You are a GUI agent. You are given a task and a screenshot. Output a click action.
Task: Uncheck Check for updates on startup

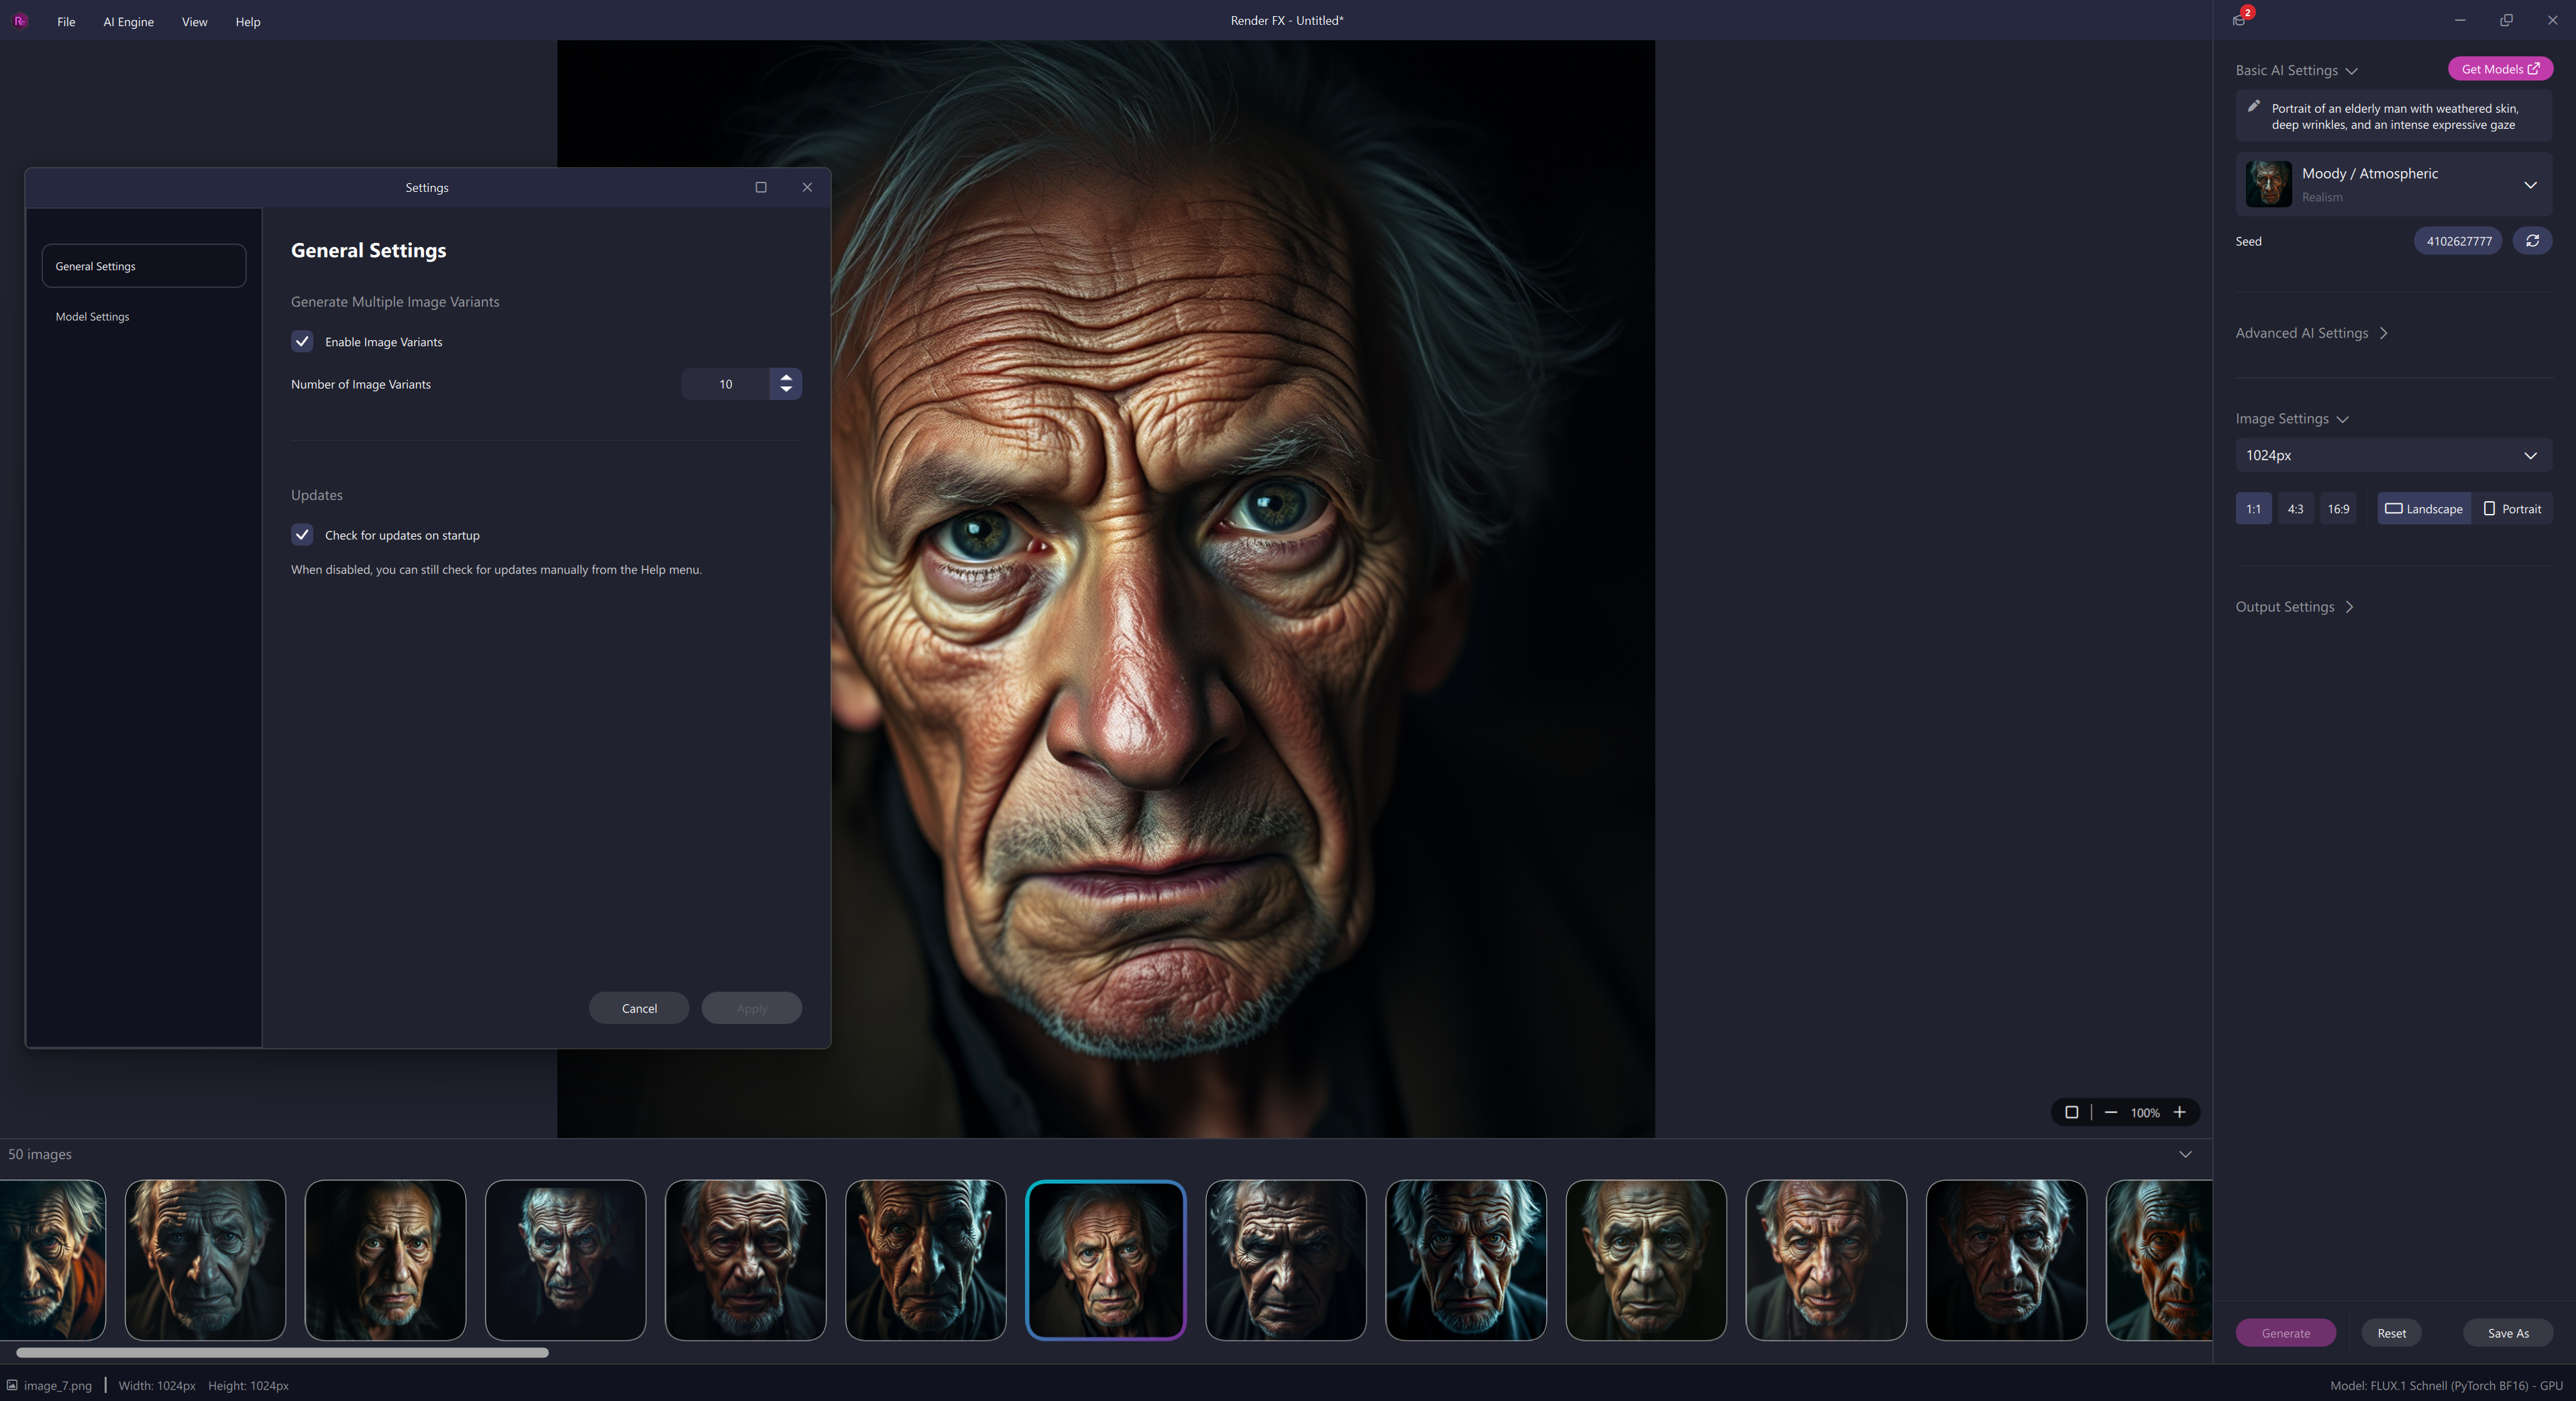pyautogui.click(x=302, y=535)
